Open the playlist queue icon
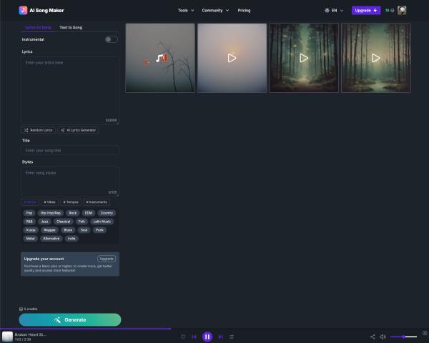The height and width of the screenshot is (343, 429). [232, 337]
